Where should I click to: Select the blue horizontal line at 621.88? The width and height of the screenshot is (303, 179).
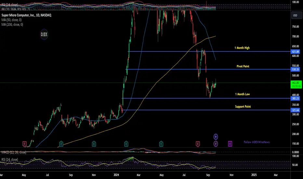pos(209,51)
